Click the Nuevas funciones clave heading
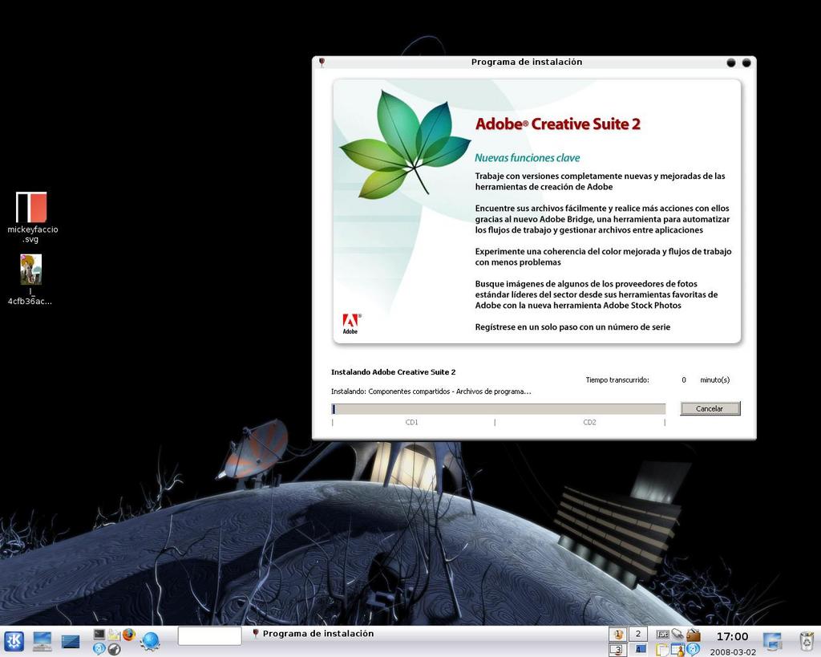The image size is (821, 657). [x=528, y=158]
